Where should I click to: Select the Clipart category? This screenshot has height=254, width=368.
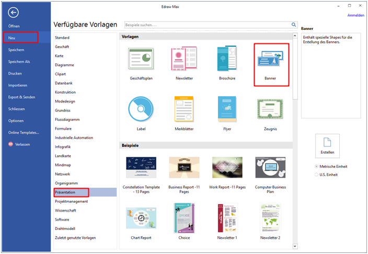(60, 74)
